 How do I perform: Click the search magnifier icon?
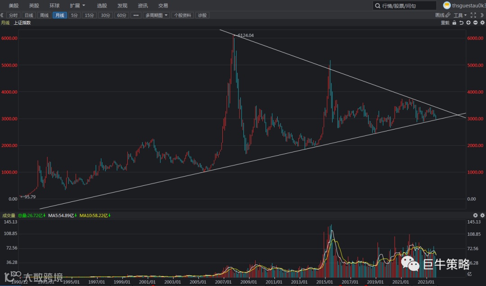(x=378, y=5)
